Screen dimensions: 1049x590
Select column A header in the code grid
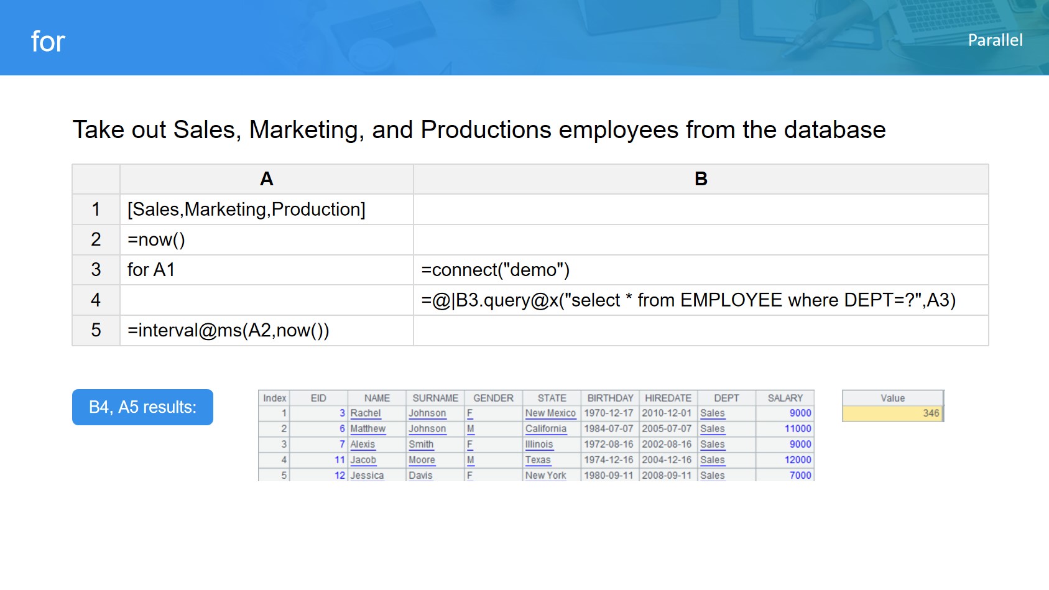click(x=266, y=179)
